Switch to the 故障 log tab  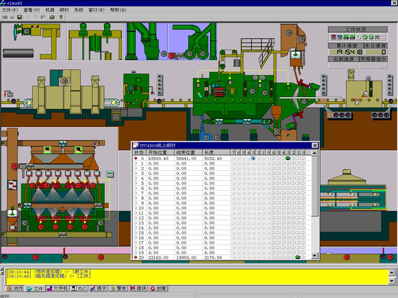(158, 288)
